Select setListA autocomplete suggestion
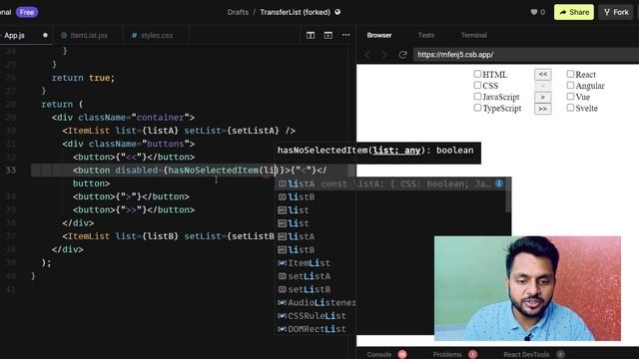The height and width of the screenshot is (359, 639). [x=390, y=276]
